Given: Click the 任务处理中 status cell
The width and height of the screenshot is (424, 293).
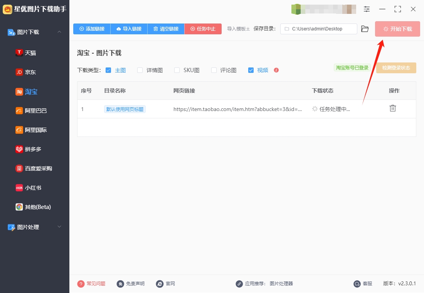Looking at the screenshot, I should [331, 109].
